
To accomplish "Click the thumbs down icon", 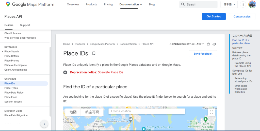I will 214,44.
